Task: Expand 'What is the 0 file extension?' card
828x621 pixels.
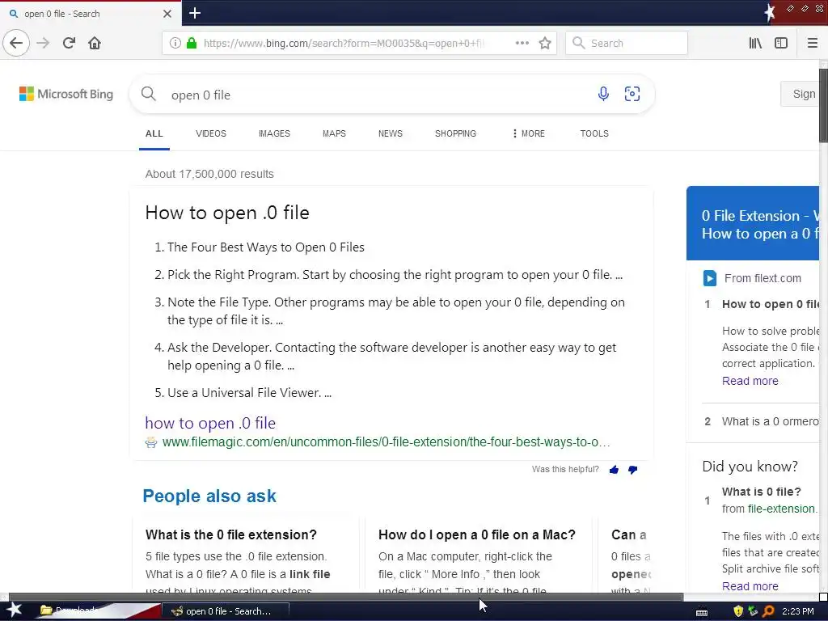Action: pyautogui.click(x=231, y=535)
